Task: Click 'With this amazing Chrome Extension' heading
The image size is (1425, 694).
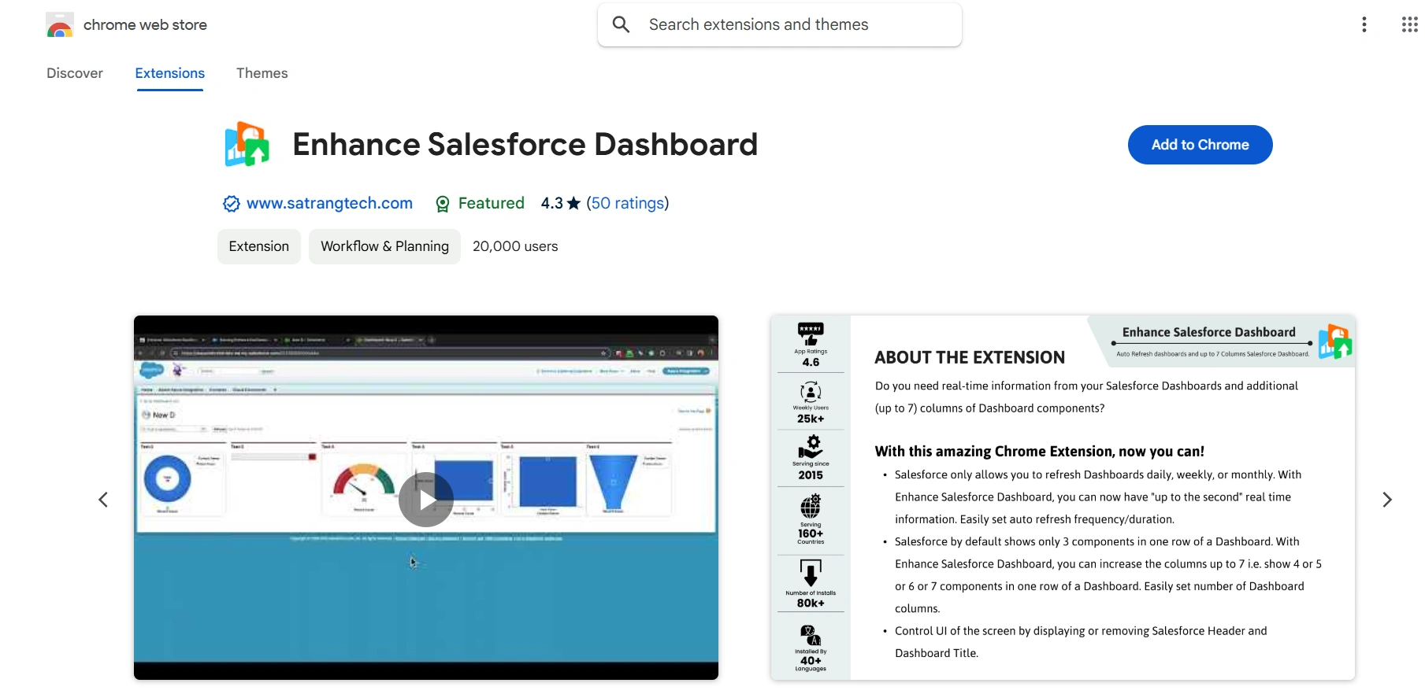Action: point(1039,452)
